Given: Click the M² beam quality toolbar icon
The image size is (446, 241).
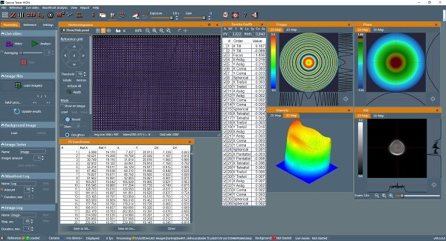Looking at the screenshot, I should [x=60, y=15].
